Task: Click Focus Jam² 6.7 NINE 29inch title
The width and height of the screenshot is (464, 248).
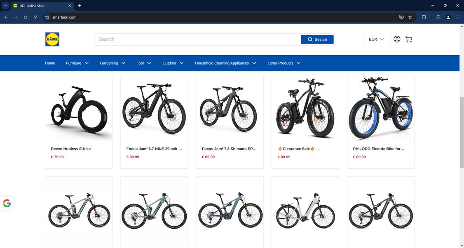Action: point(154,149)
